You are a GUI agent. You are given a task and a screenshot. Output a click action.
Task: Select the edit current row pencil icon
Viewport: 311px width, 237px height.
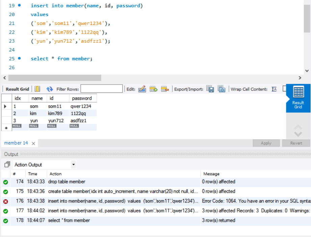(142, 89)
